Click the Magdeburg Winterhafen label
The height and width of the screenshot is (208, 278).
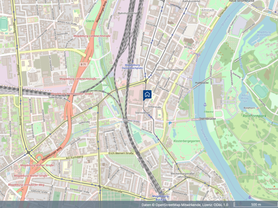(x=264, y=34)
